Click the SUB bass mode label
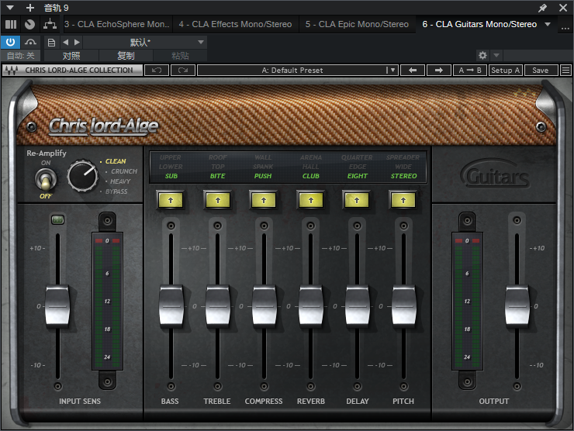Viewport: 574px width, 431px height. [x=171, y=176]
